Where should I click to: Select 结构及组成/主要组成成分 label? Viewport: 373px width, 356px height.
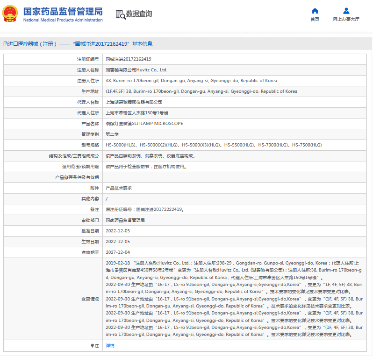[74, 156]
